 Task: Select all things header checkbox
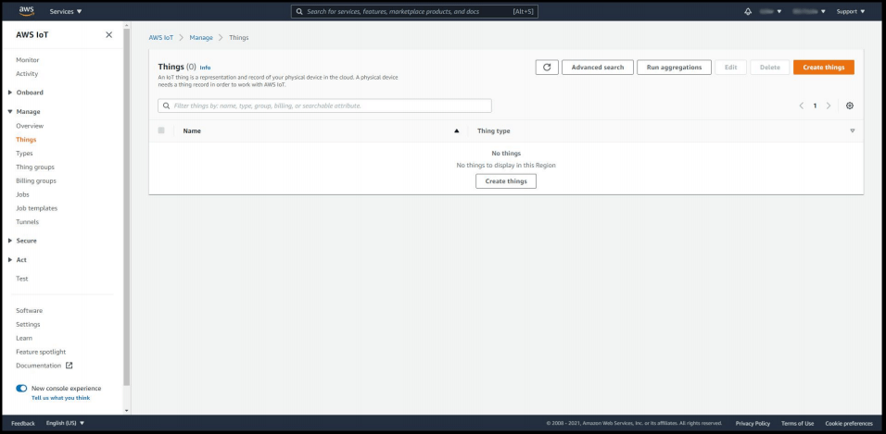pyautogui.click(x=161, y=130)
